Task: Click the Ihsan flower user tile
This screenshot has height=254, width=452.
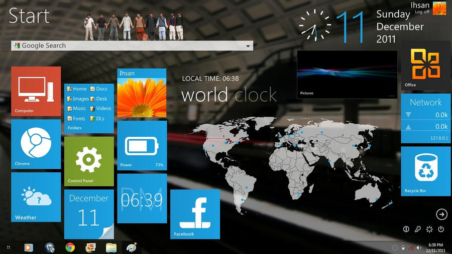Action: pyautogui.click(x=142, y=93)
